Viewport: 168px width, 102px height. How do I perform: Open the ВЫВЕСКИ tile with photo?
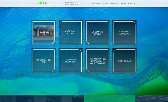[x=44, y=33]
